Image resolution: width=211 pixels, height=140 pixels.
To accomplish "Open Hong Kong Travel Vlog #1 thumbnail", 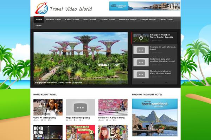I will (x=80, y=133).
